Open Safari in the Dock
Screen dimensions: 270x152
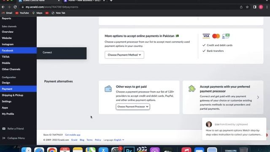[39, 150]
